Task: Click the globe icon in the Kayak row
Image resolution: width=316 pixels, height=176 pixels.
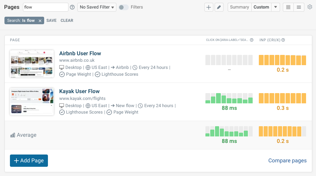Action: [x=88, y=105]
